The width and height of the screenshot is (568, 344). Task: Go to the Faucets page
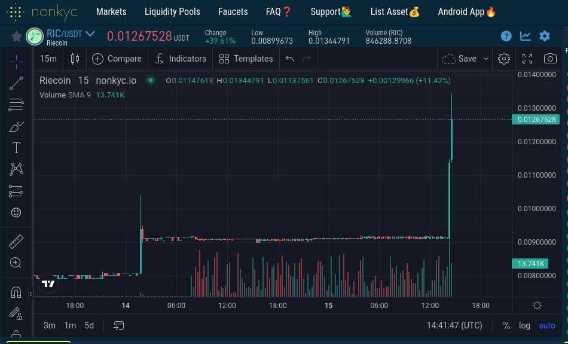pyautogui.click(x=233, y=11)
